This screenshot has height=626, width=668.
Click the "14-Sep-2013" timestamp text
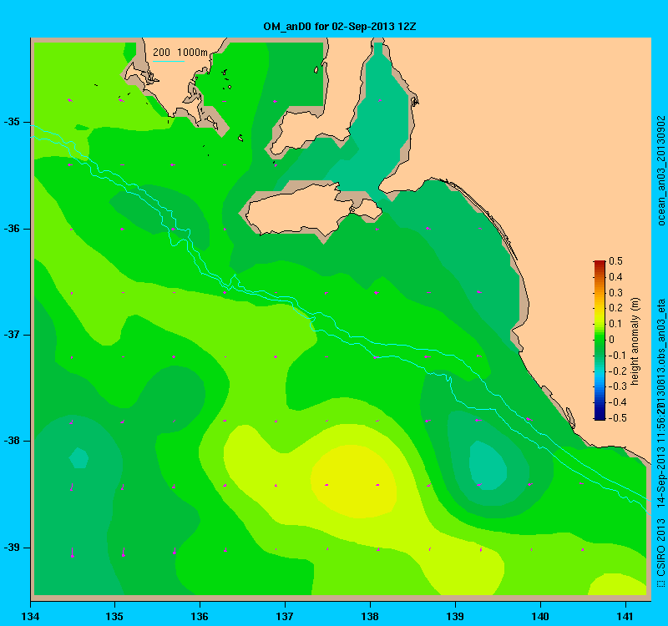(x=660, y=478)
